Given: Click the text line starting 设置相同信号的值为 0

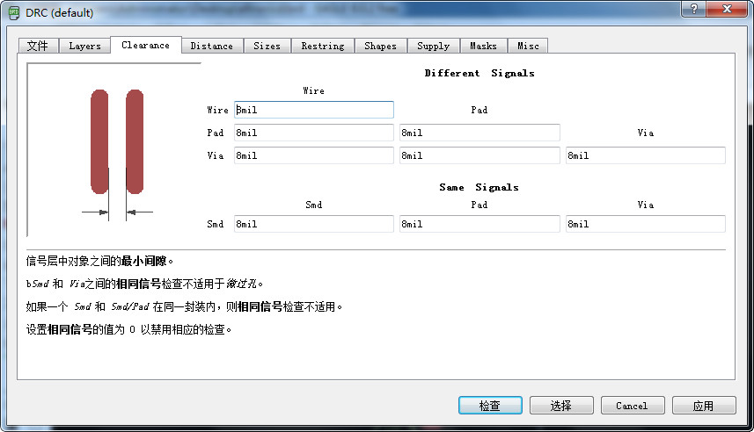Looking at the screenshot, I should 128,329.
